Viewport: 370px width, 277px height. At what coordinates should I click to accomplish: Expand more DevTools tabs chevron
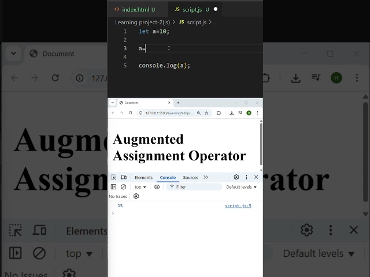tap(206, 177)
